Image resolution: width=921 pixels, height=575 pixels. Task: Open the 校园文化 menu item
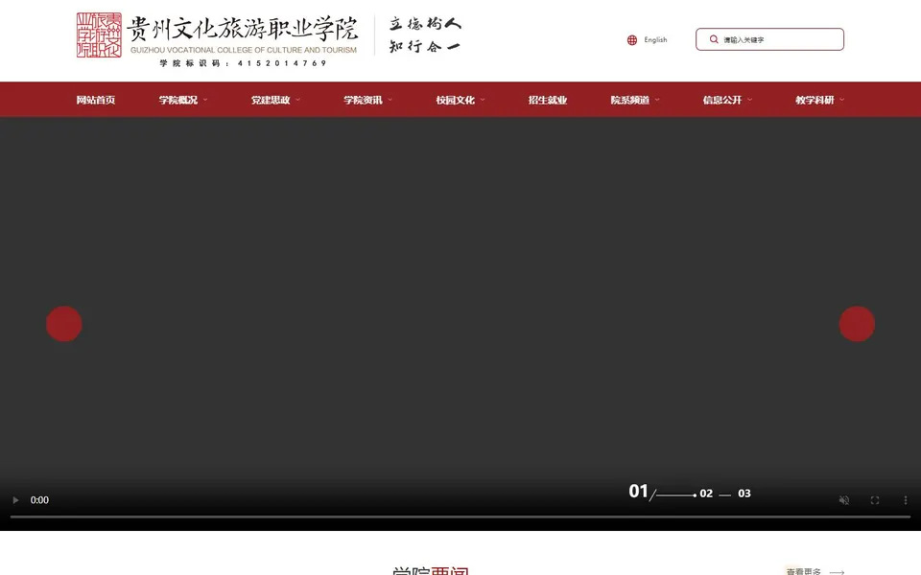[455, 100]
